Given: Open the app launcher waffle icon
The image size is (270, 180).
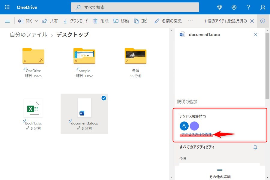Looking at the screenshot, I should click(7, 7).
